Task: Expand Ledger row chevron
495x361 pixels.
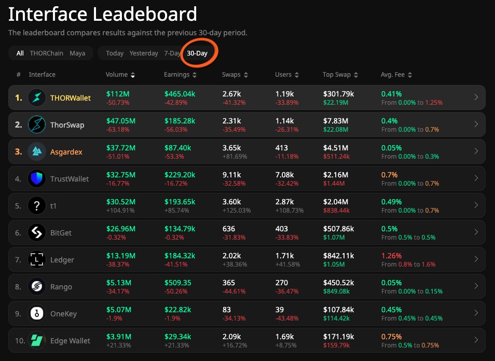Action: pos(476,259)
